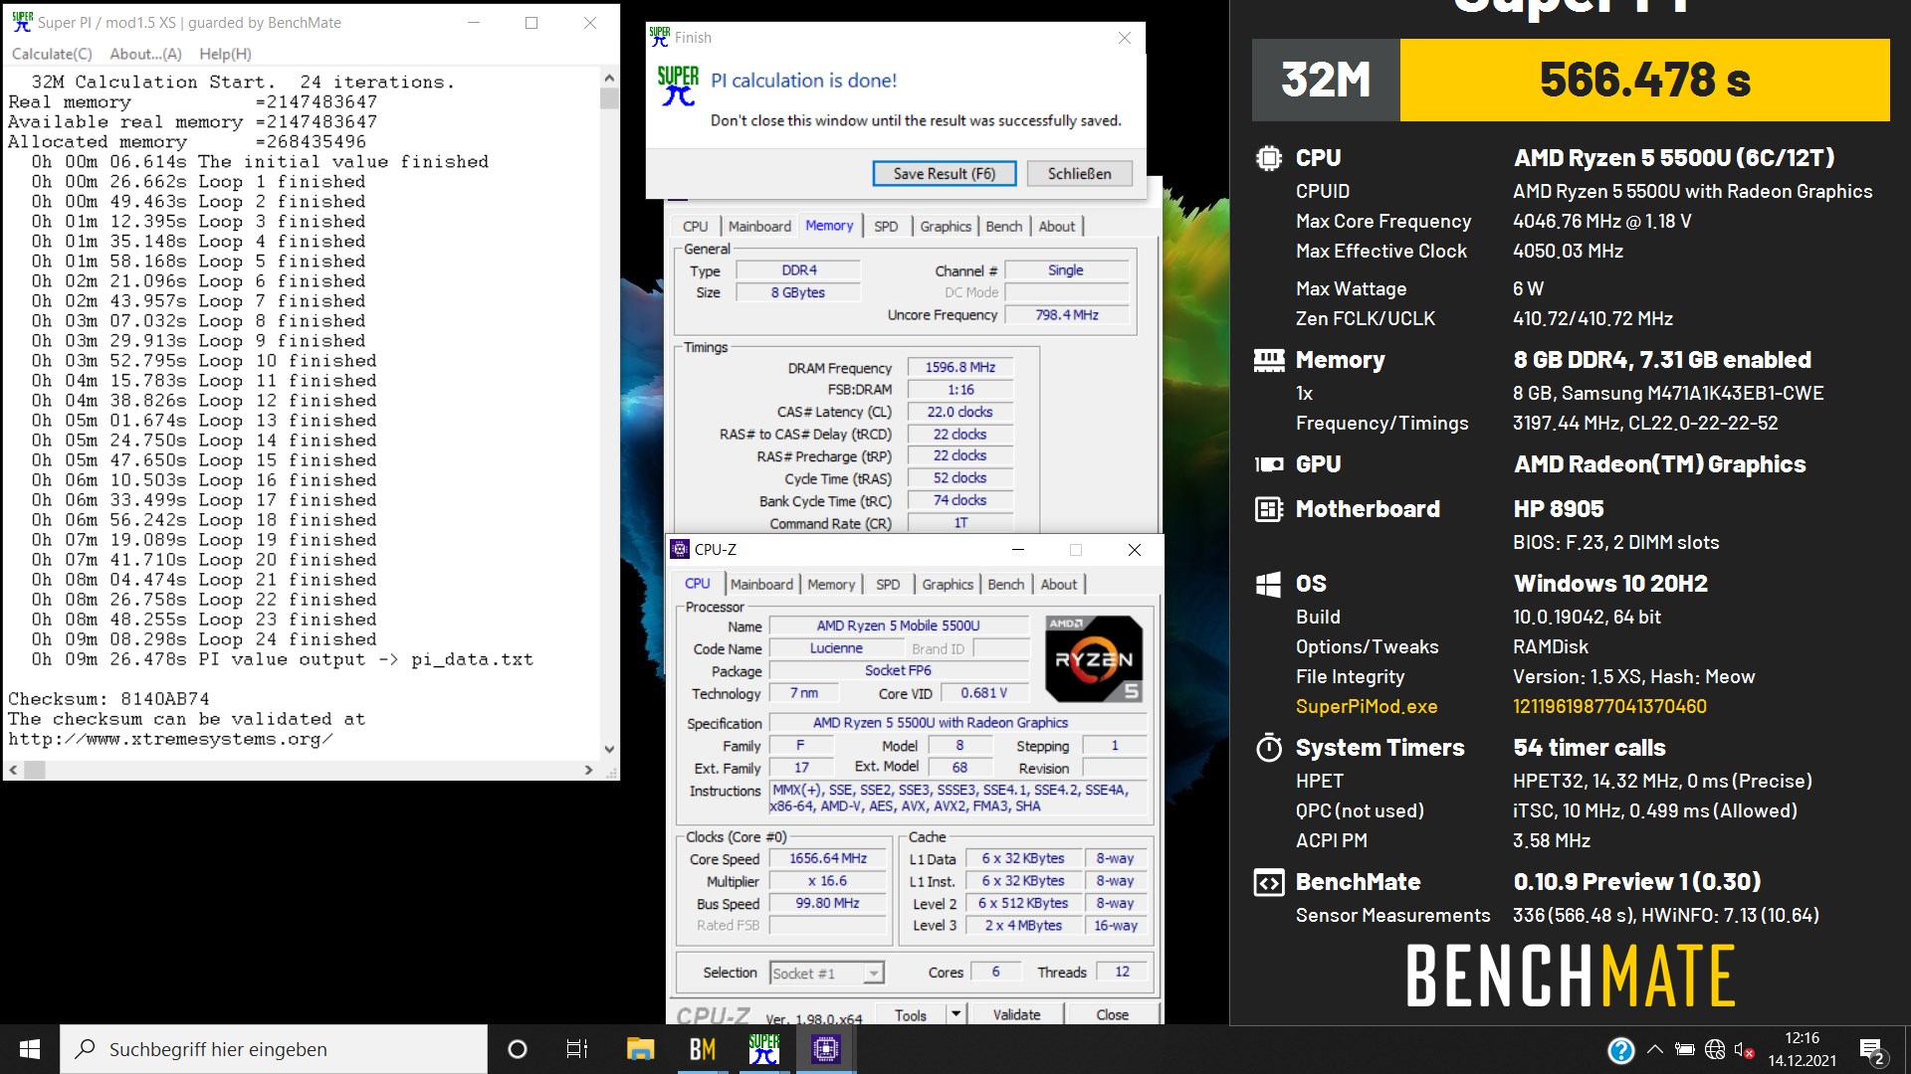Switch to SPD tab in rear CPU-Z window
Viewport: 1911px width, 1074px height.
pos(886,227)
